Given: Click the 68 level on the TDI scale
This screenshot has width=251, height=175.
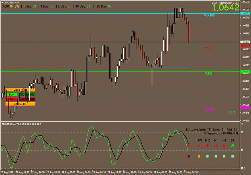Looking at the screenshot, I should 242,132.
